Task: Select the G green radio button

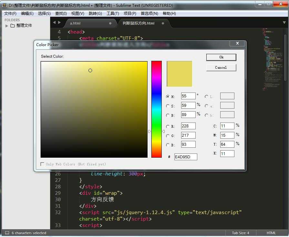Action: (x=168, y=136)
